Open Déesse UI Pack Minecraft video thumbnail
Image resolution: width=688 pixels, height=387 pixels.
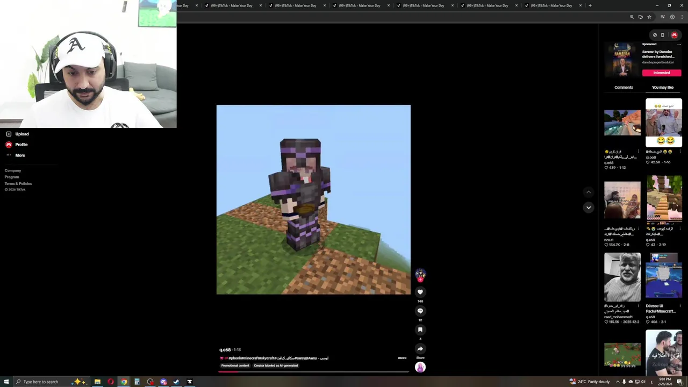664,277
